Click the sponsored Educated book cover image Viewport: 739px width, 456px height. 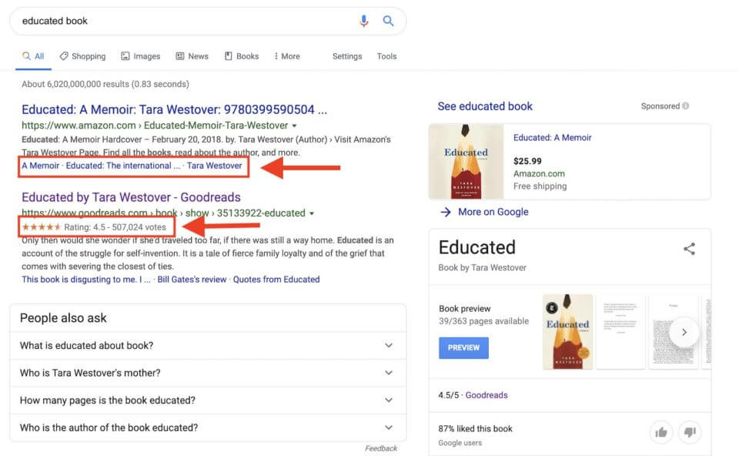tap(466, 161)
